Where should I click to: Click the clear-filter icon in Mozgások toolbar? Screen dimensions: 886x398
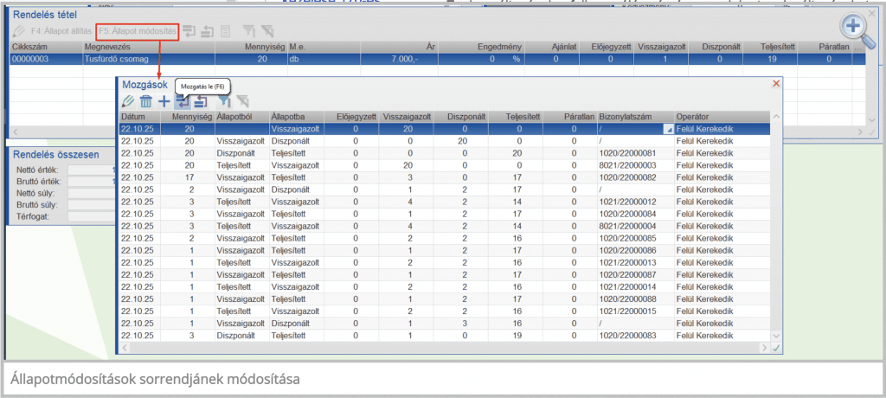242,102
